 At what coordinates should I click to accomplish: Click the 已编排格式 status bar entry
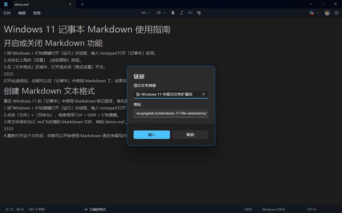point(98,209)
